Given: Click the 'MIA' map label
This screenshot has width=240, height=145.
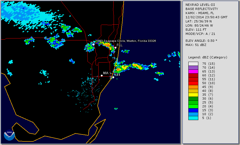Looking at the screenshot, I should pyautogui.click(x=106, y=73).
